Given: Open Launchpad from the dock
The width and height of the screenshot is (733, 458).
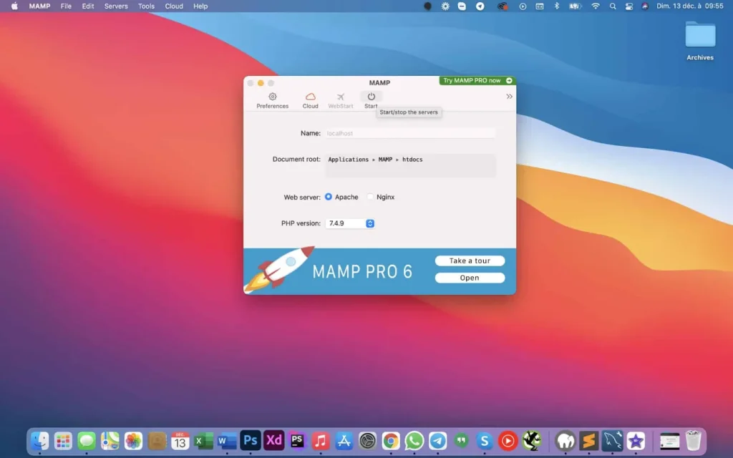Looking at the screenshot, I should [x=63, y=441].
